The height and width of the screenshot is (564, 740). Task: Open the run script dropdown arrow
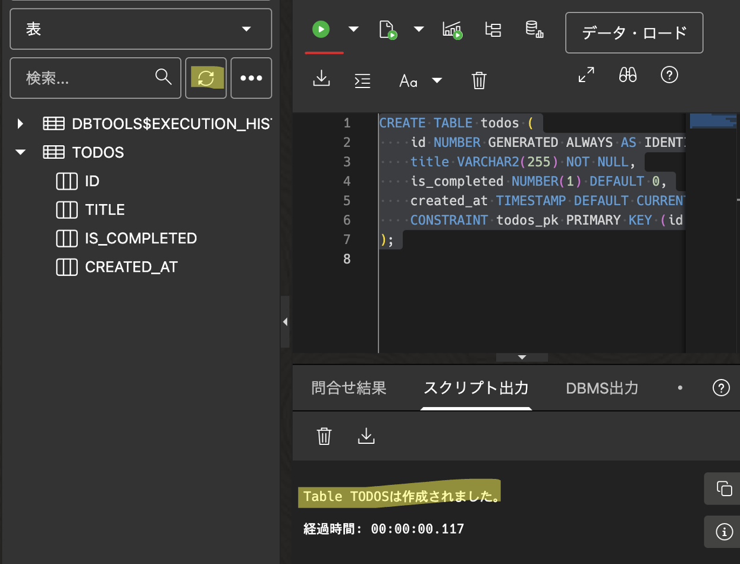[419, 29]
